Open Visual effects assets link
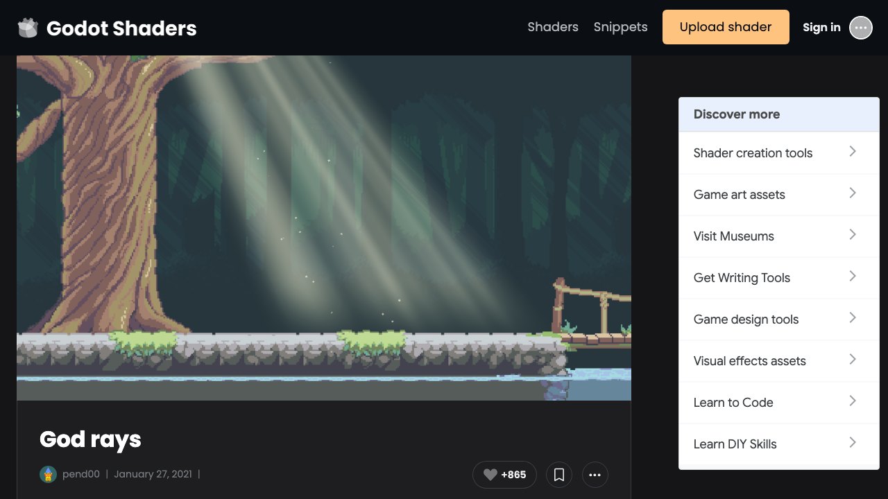 click(750, 361)
